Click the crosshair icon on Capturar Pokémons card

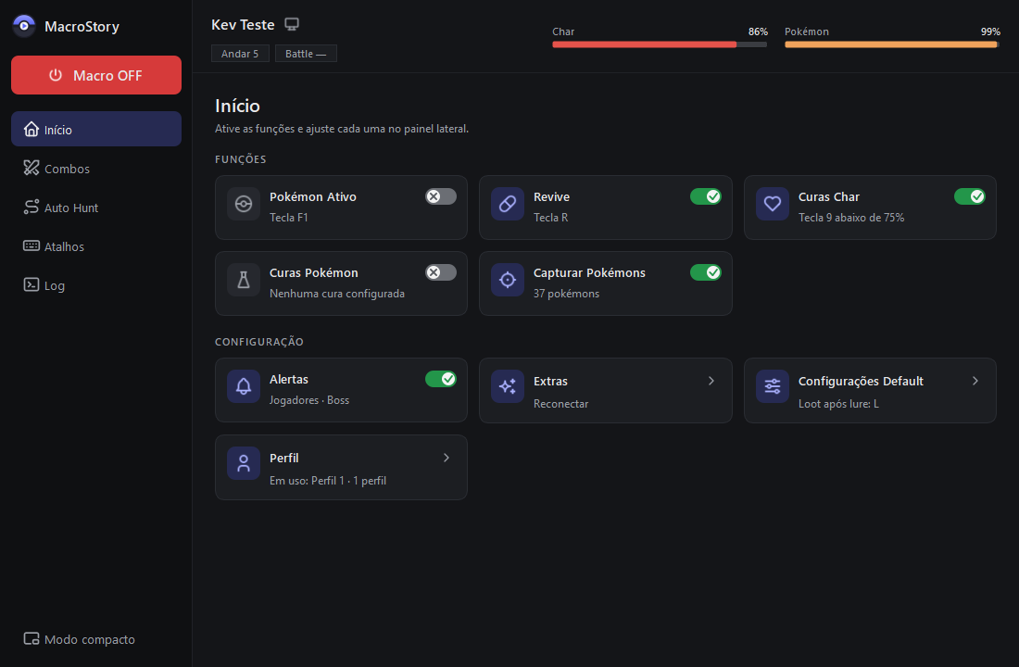click(508, 280)
